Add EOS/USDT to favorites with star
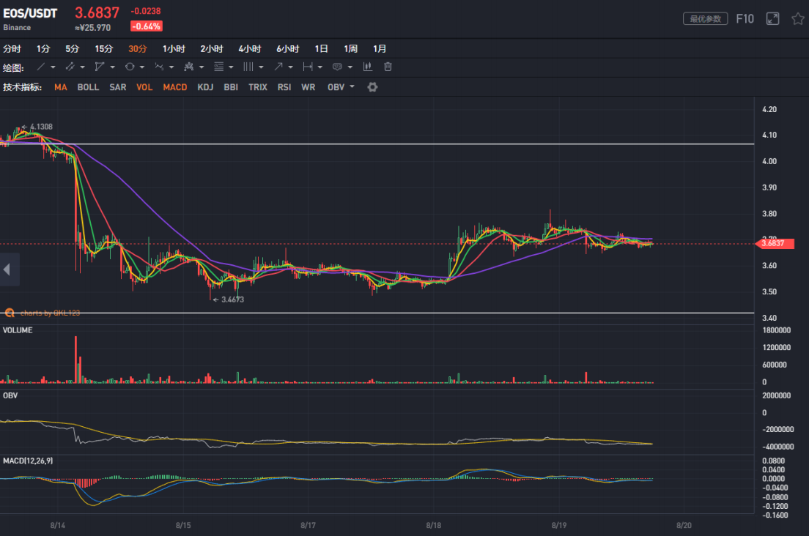The image size is (809, 536). (797, 19)
